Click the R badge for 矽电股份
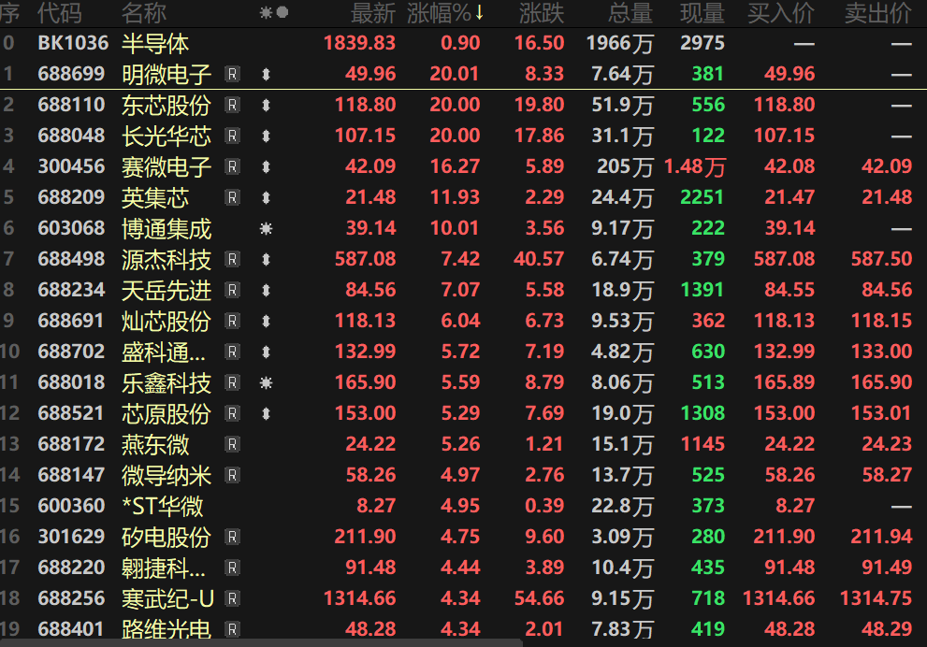 click(232, 537)
